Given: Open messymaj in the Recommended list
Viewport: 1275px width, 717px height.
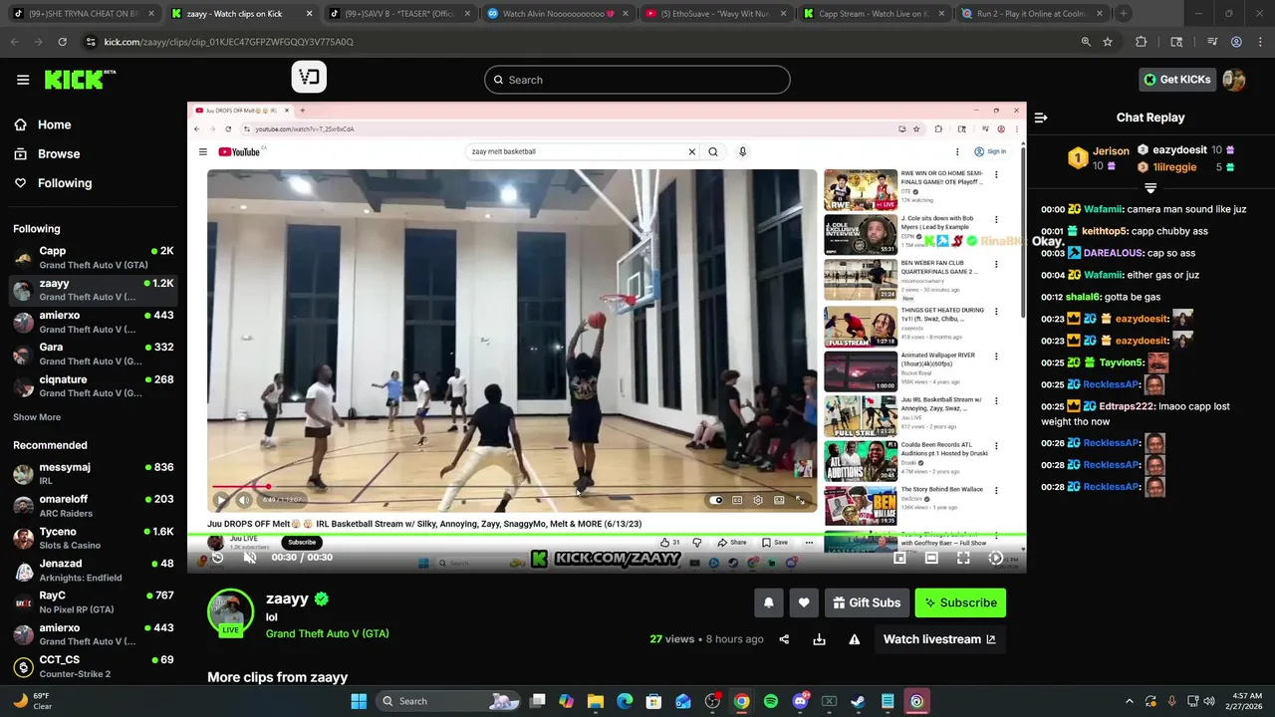Looking at the screenshot, I should click(93, 473).
